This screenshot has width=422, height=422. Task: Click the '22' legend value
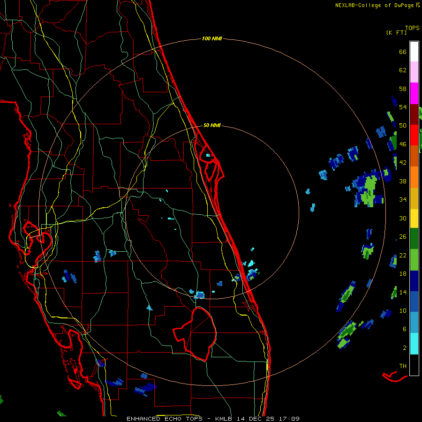(403, 255)
